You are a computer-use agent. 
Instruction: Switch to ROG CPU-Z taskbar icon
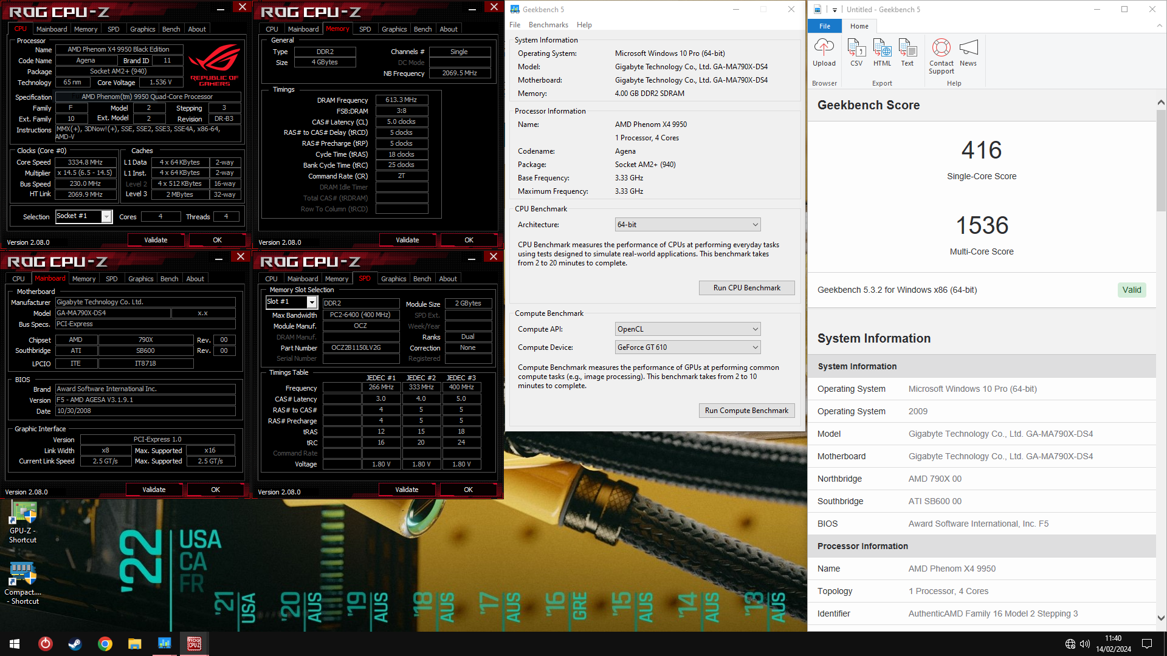pos(194,644)
